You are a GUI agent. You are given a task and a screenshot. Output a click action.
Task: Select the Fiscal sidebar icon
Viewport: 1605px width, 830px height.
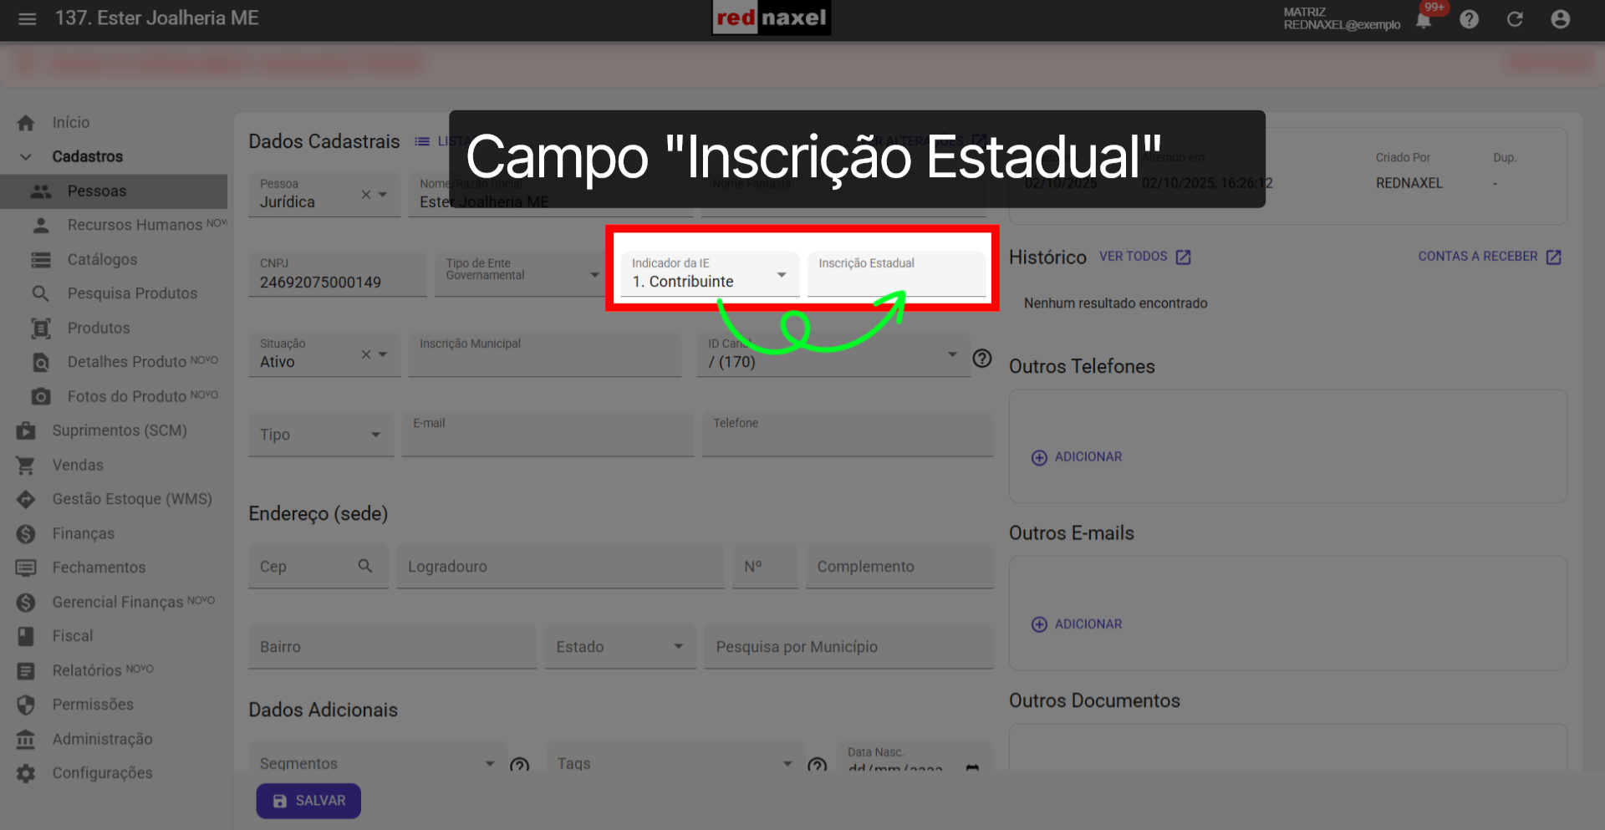(x=26, y=636)
